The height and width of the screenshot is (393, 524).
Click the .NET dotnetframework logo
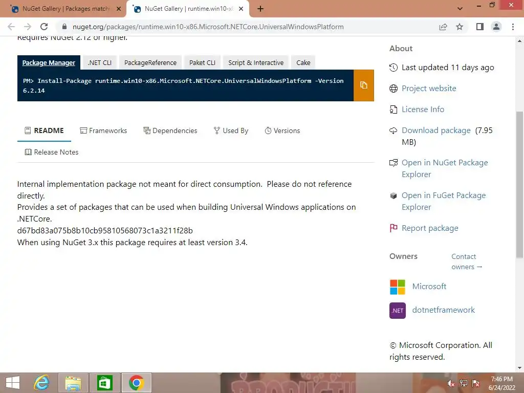397,311
